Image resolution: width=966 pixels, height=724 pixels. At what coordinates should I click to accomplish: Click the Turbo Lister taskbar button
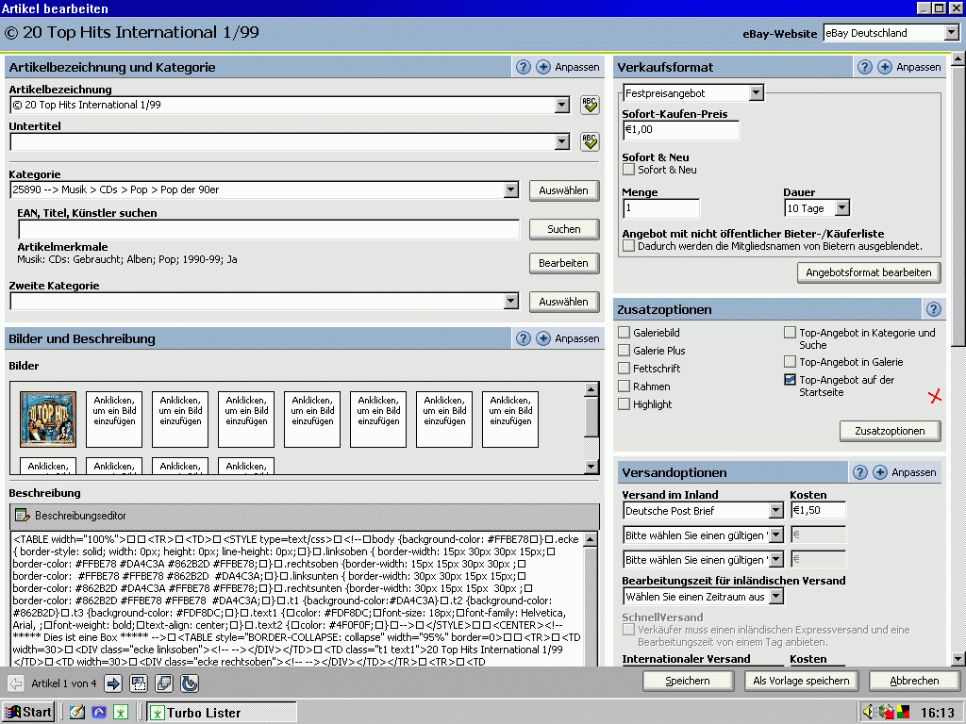(x=222, y=713)
